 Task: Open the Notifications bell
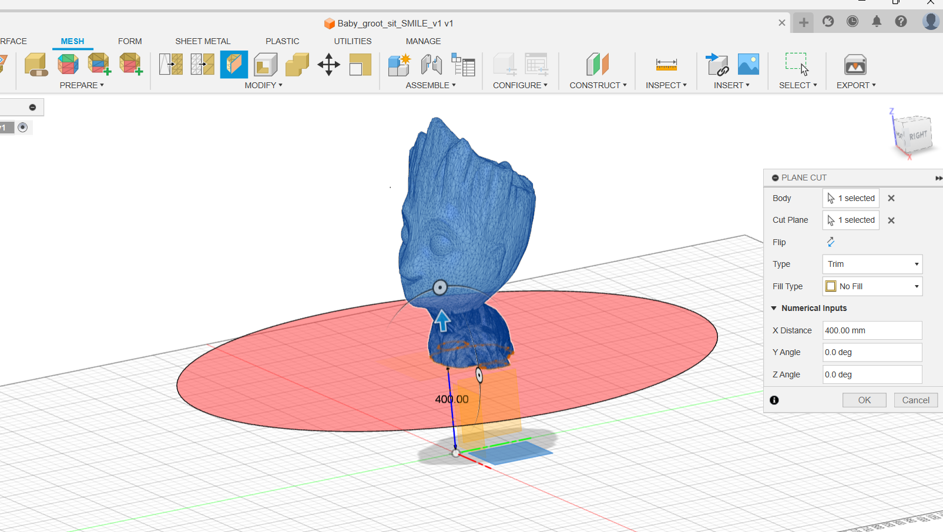point(877,22)
